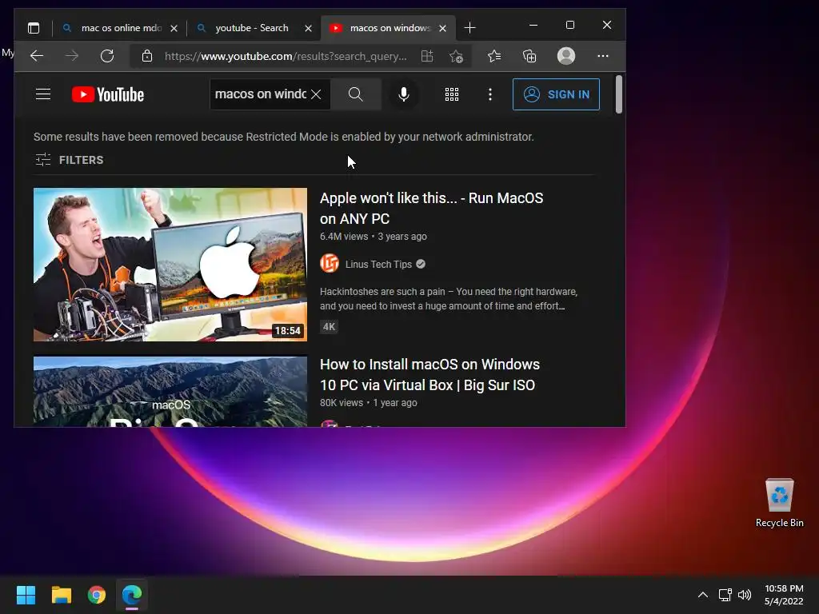Click the YouTube URL address bar
Image resolution: width=819 pixels, height=614 pixels.
[286, 57]
